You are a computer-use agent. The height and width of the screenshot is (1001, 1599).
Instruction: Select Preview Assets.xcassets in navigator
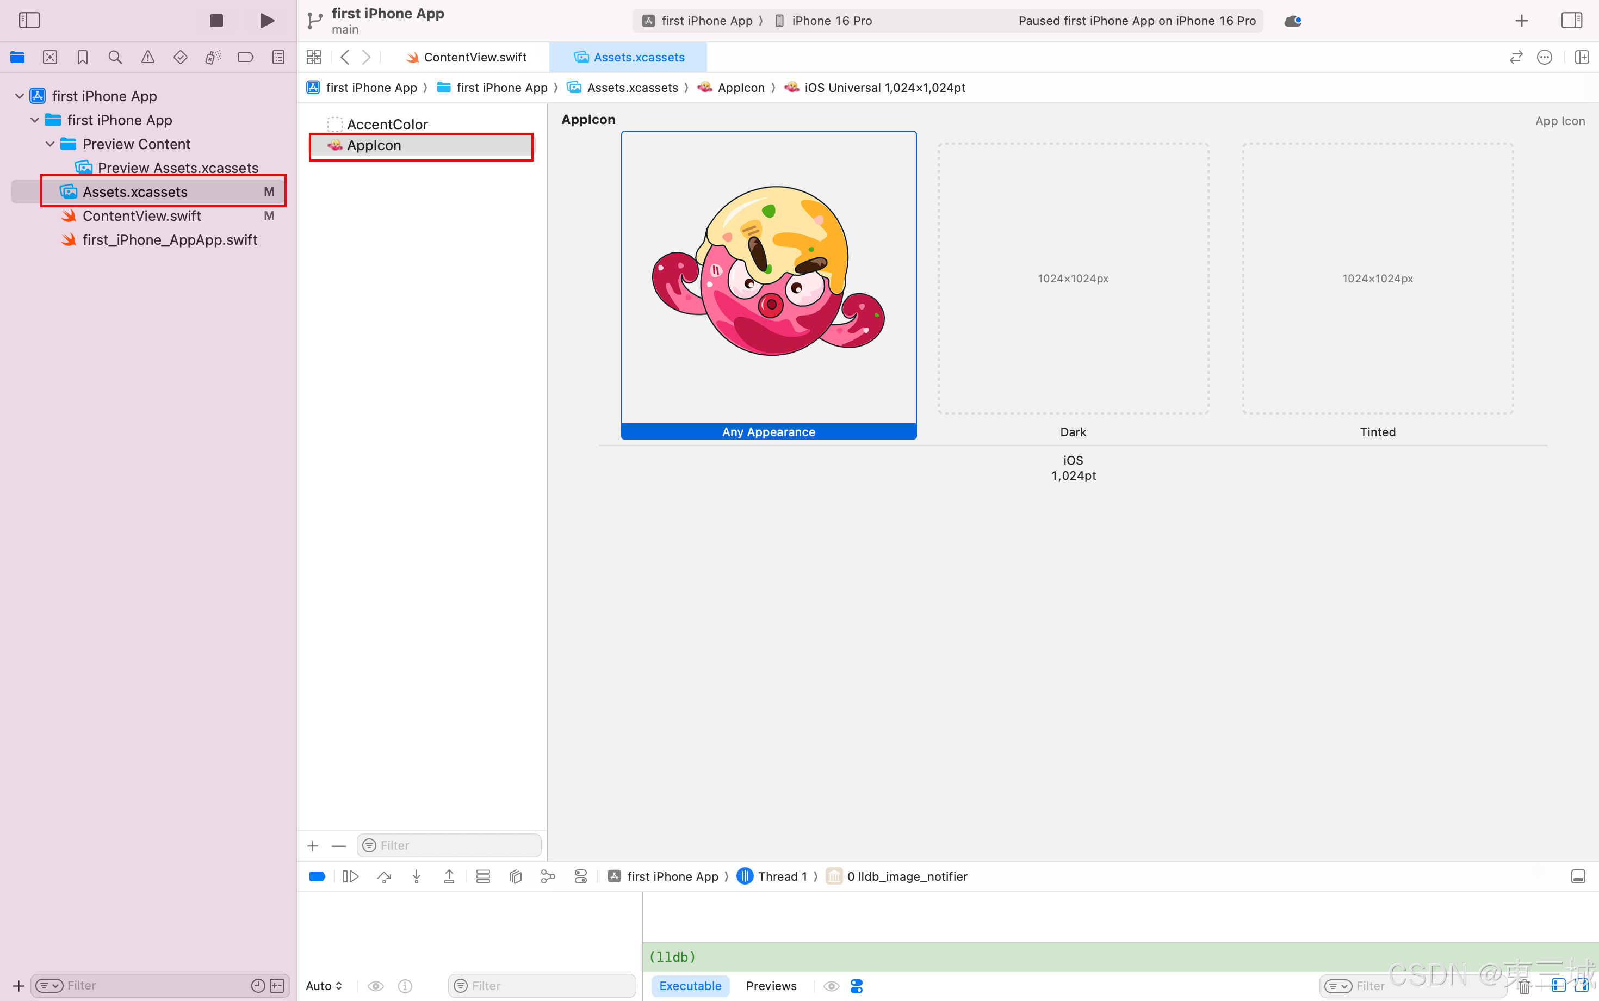[x=167, y=168]
